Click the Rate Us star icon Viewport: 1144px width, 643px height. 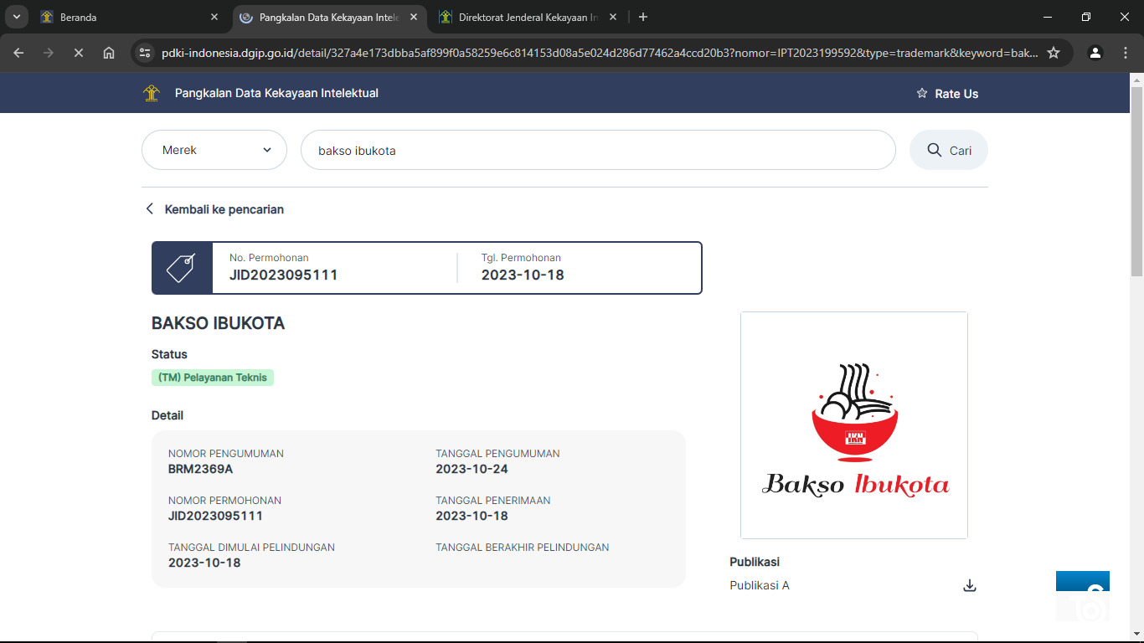(922, 94)
